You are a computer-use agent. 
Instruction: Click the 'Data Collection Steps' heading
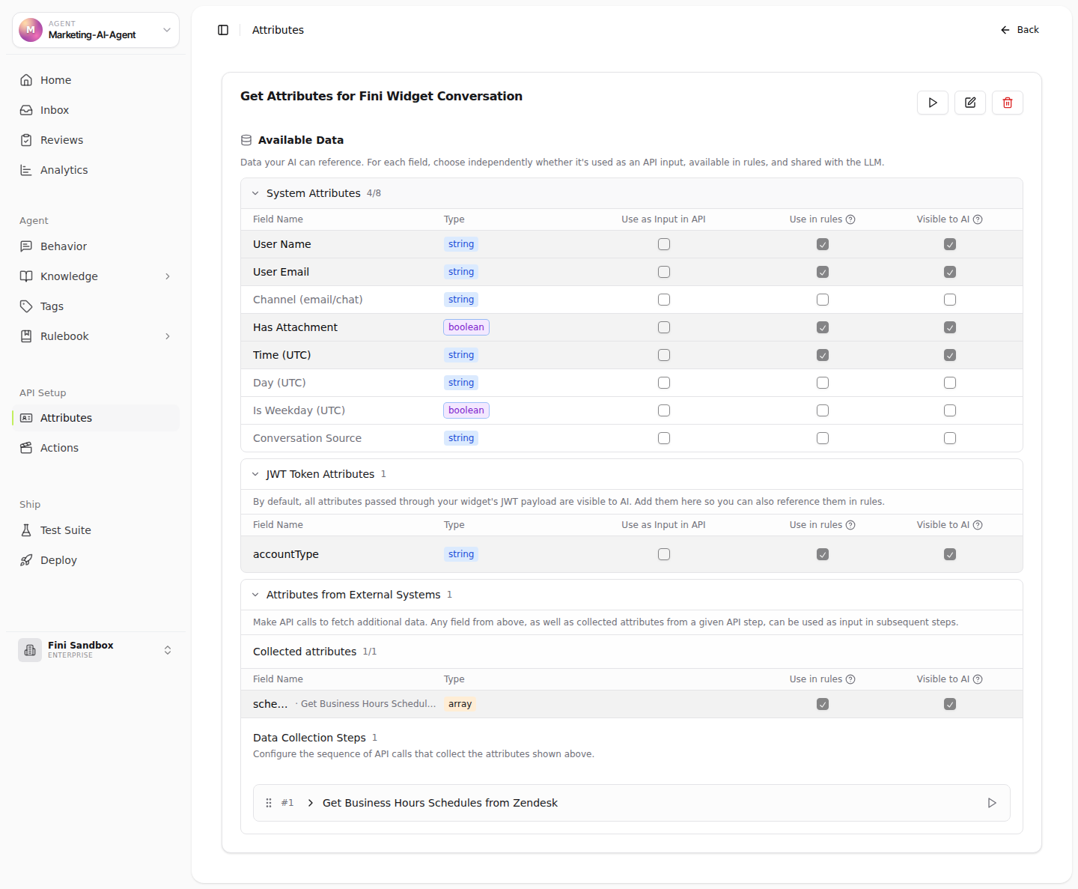point(309,738)
